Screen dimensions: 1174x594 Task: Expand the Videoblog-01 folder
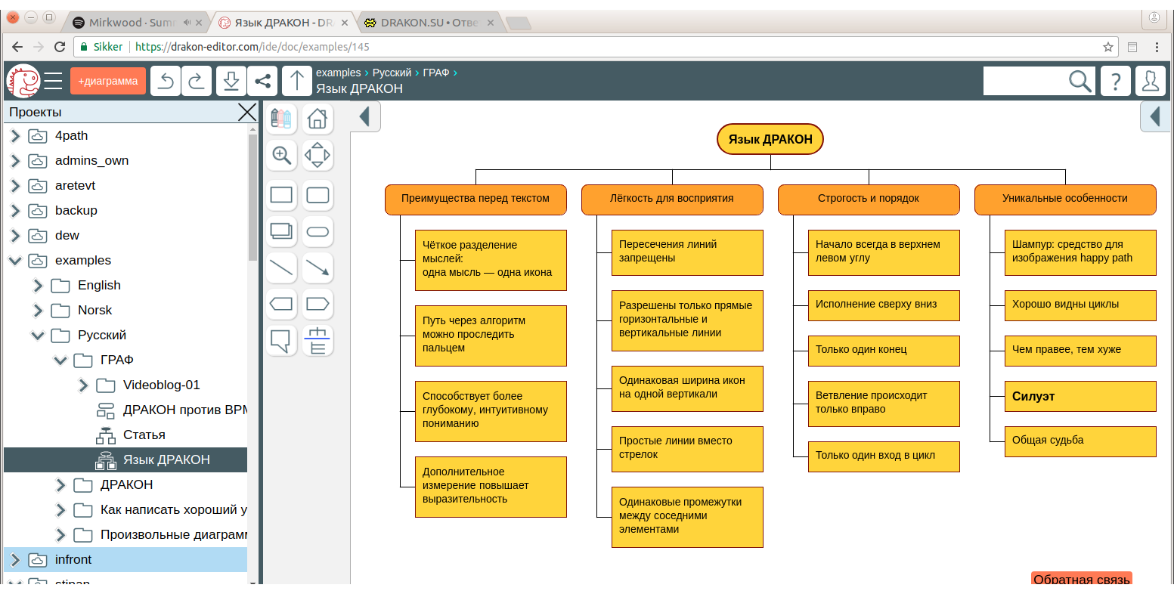83,385
